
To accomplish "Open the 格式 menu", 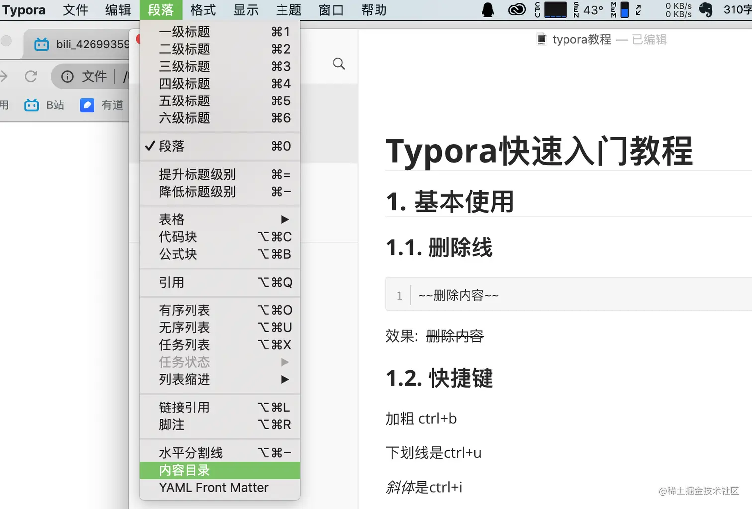I will (x=203, y=10).
